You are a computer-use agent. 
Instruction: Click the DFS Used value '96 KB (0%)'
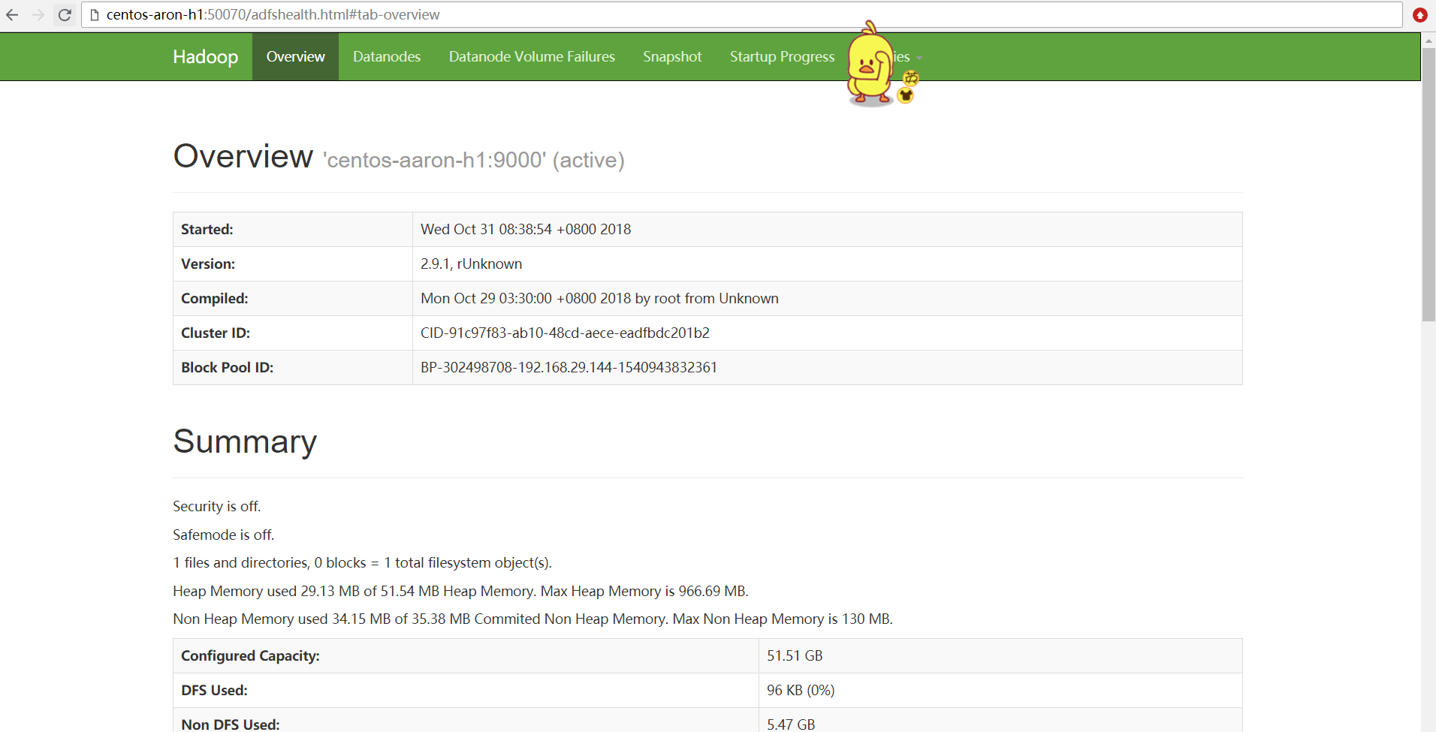[x=801, y=691]
